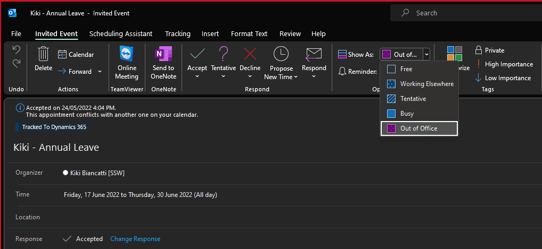Screen dimensions: 542x249
Task: Open the Scheduling Assistant tab
Action: pos(121,34)
